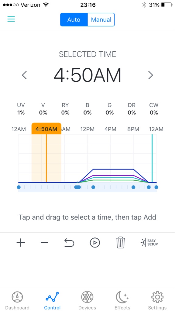
Task: Tap the minus icon to remove a point
Action: pos(44,243)
